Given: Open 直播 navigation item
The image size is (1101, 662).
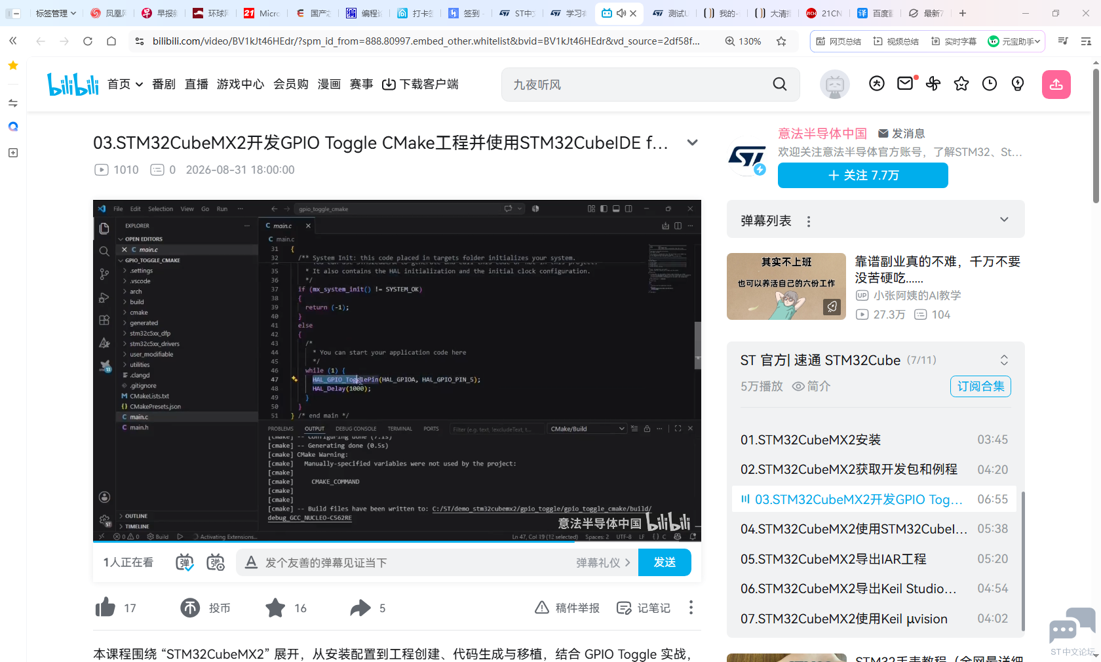Looking at the screenshot, I should (197, 84).
